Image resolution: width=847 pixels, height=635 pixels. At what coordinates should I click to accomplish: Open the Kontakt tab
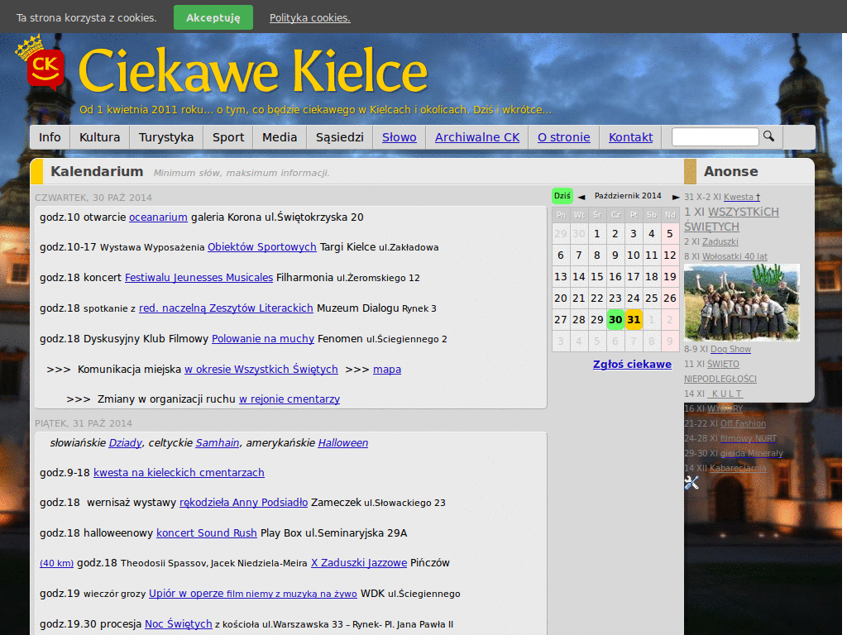(x=629, y=137)
